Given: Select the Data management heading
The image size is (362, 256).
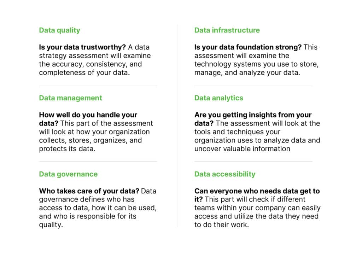Looking at the screenshot, I should [x=70, y=98].
